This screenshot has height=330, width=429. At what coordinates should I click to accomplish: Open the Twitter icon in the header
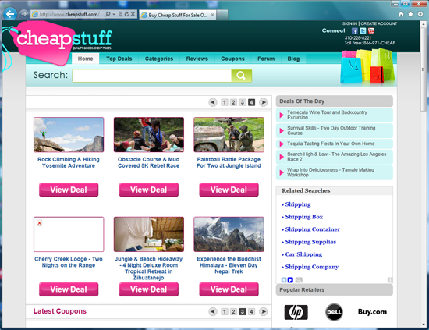363,30
